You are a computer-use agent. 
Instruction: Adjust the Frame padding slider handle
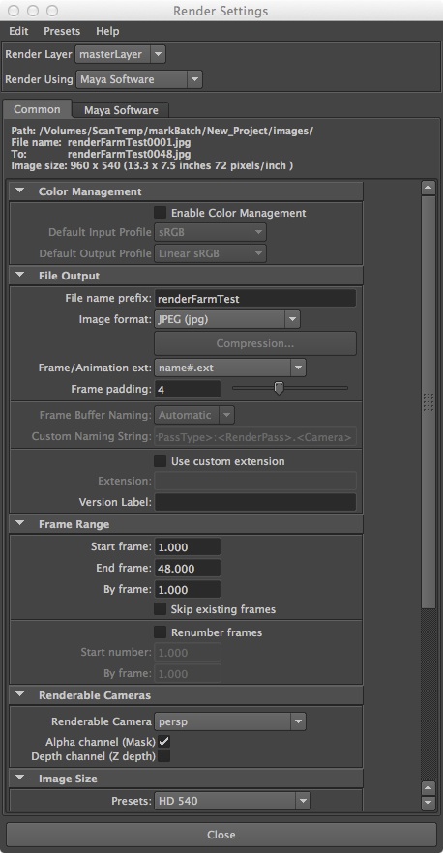click(279, 388)
